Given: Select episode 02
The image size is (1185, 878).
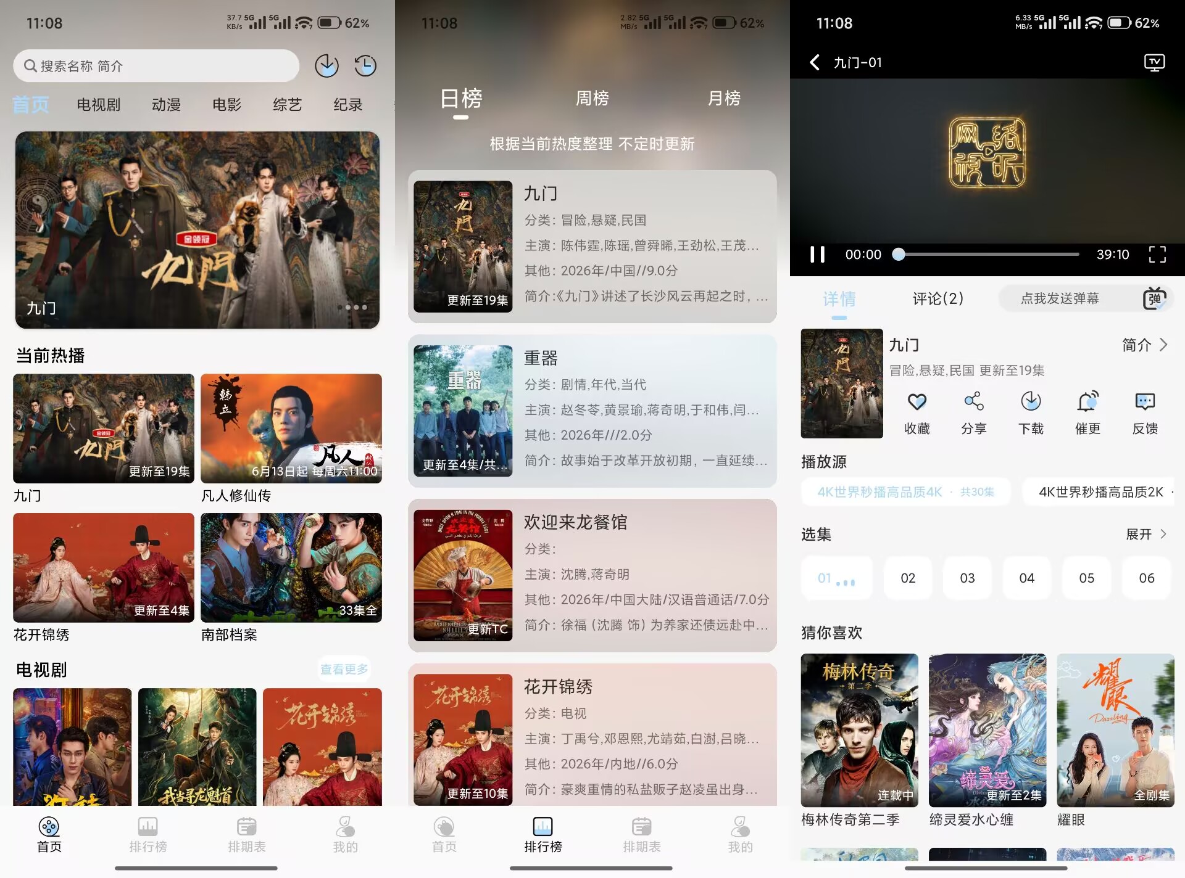Looking at the screenshot, I should [x=908, y=578].
